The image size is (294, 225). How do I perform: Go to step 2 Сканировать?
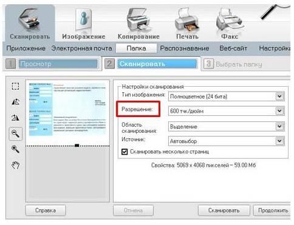157,64
